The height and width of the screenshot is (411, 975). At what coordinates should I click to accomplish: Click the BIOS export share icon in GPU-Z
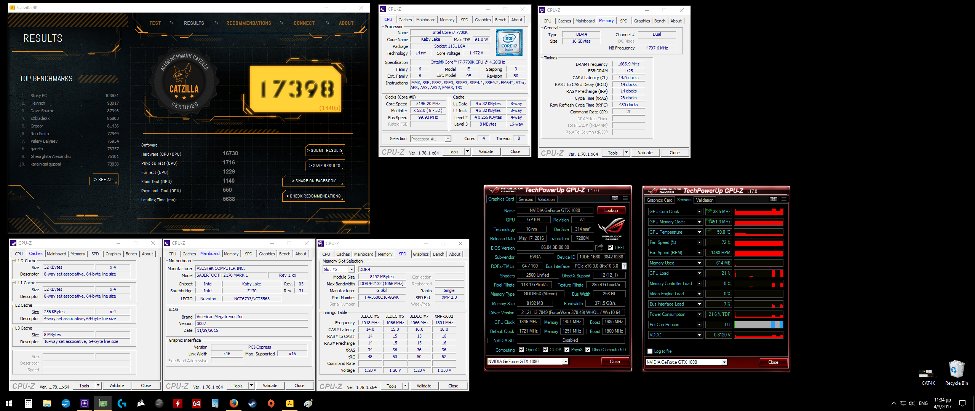point(599,247)
